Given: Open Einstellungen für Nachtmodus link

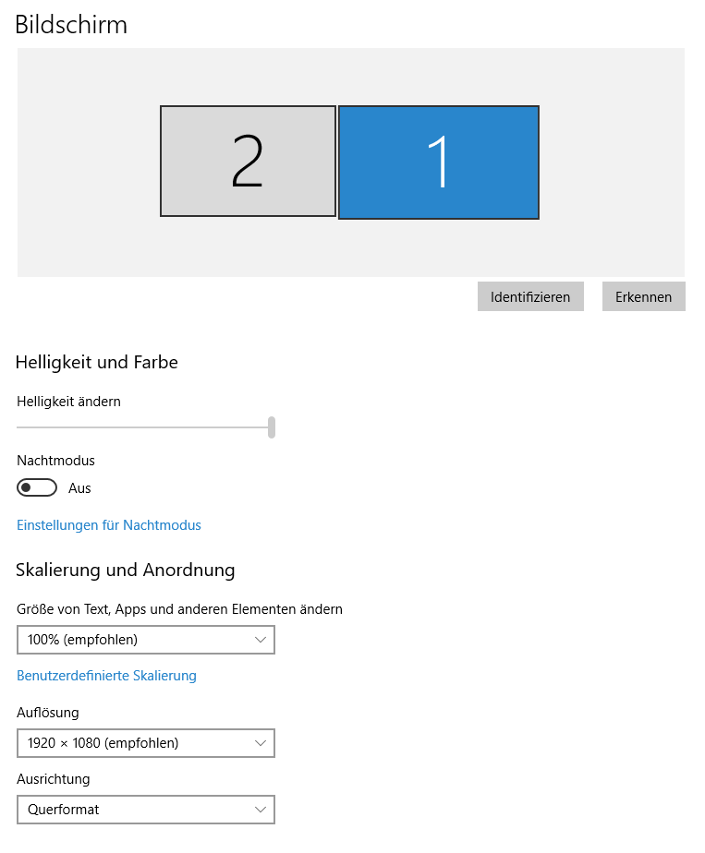Looking at the screenshot, I should (109, 525).
